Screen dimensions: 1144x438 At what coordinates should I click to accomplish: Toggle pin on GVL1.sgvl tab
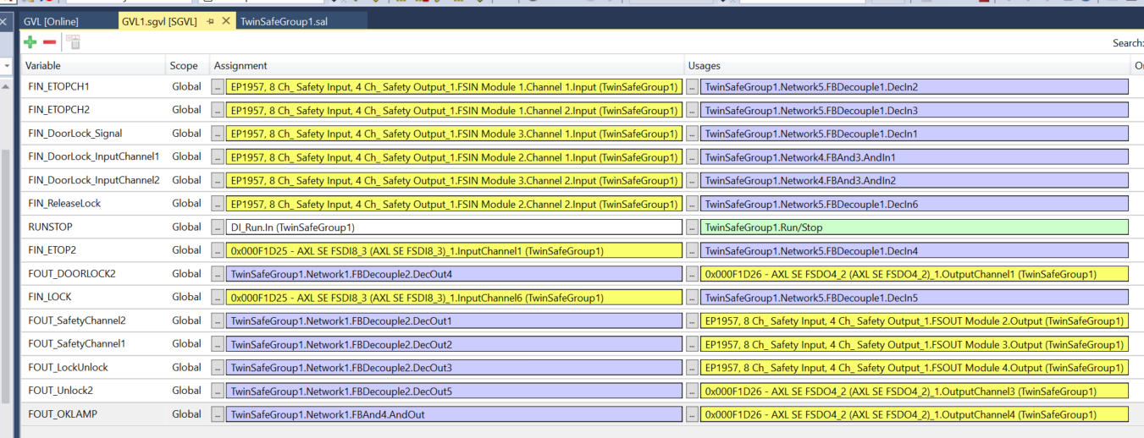tap(211, 21)
